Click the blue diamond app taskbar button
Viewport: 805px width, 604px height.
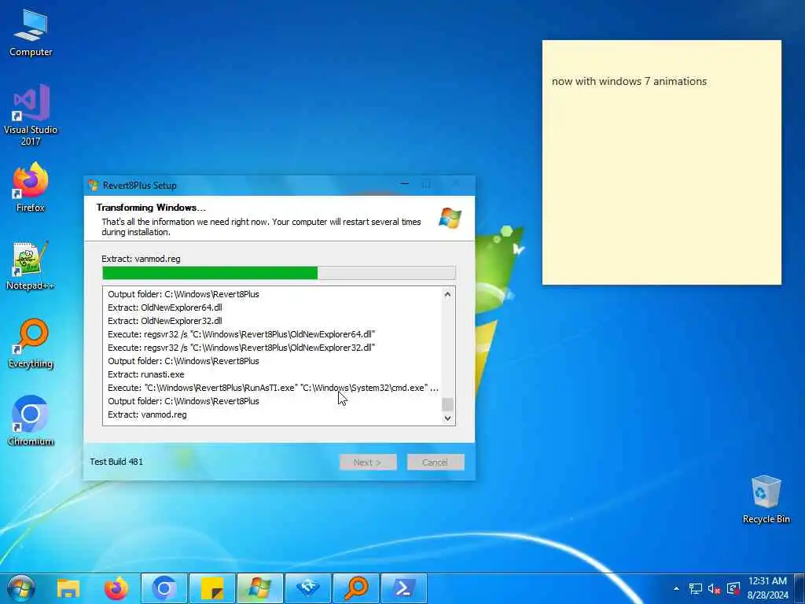[x=308, y=588]
